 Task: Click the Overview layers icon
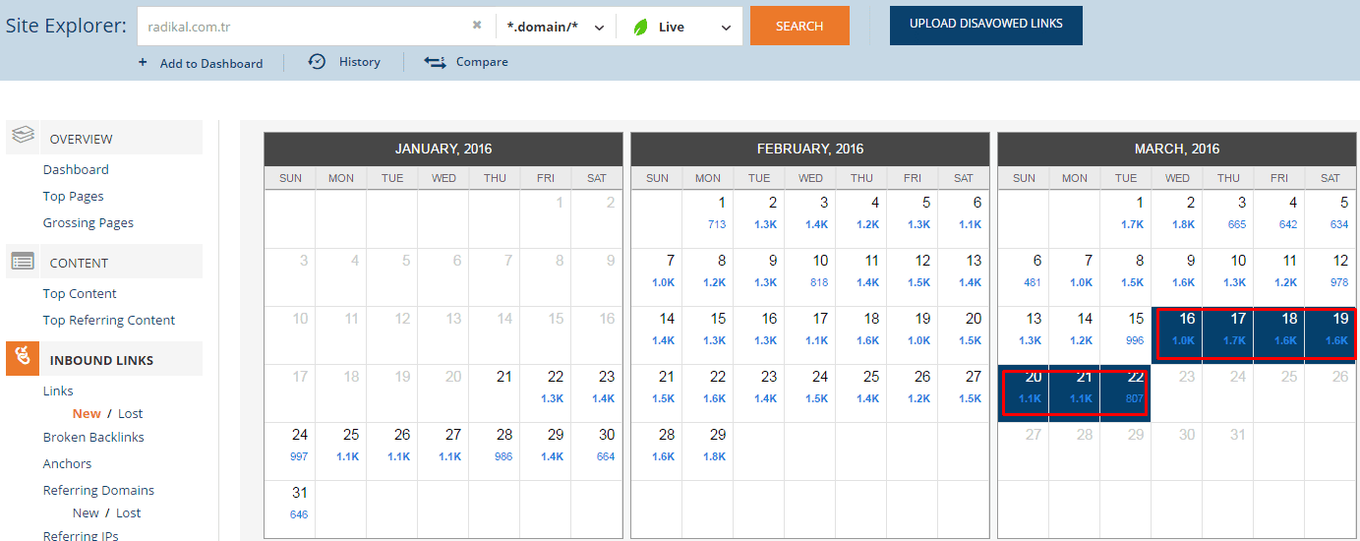[24, 137]
